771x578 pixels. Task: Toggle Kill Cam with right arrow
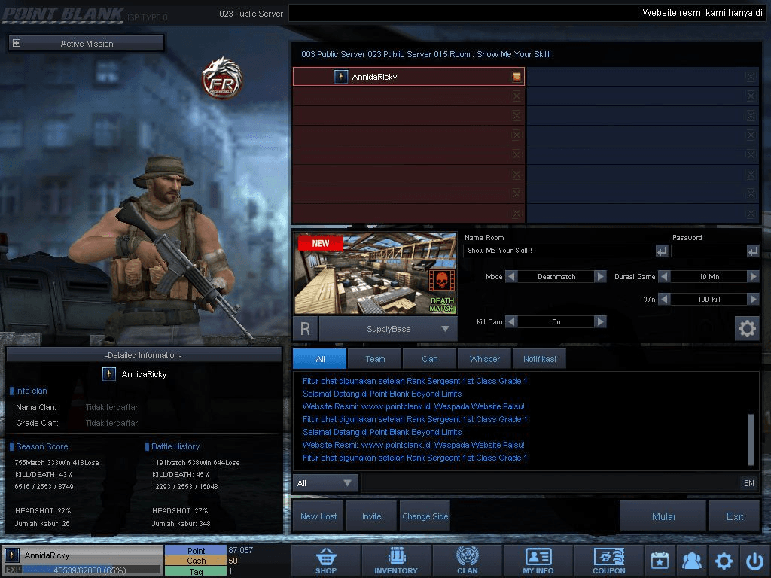600,322
